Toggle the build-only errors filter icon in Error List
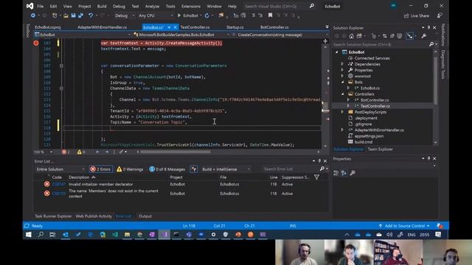 click(194, 169)
